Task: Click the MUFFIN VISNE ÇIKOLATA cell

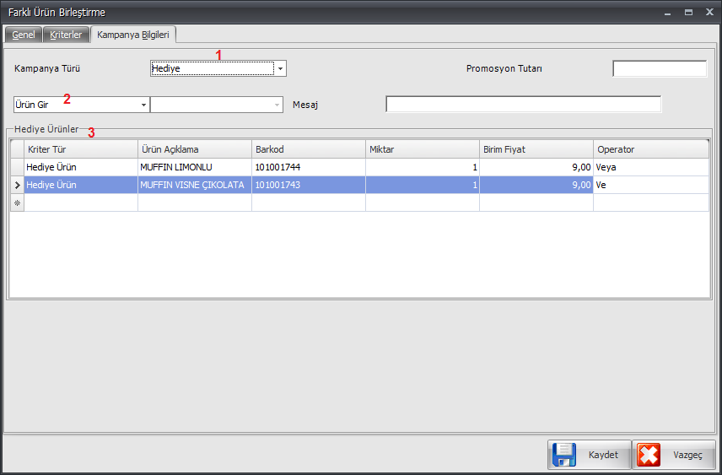Action: (194, 185)
